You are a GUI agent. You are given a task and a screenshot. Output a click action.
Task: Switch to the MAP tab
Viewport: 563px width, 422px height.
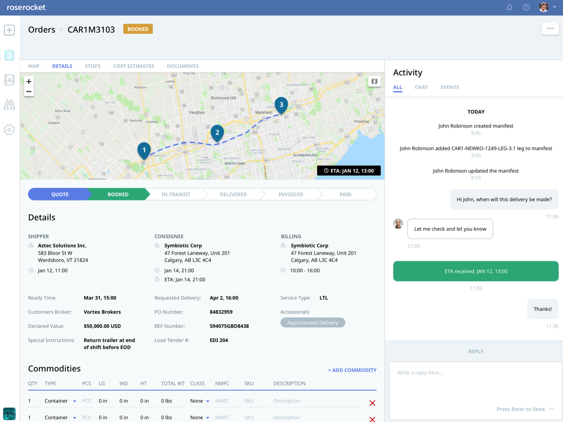click(34, 66)
